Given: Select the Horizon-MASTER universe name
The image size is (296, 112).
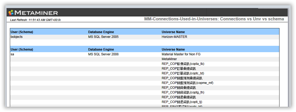Looking at the screenshot, I should click(x=175, y=37).
